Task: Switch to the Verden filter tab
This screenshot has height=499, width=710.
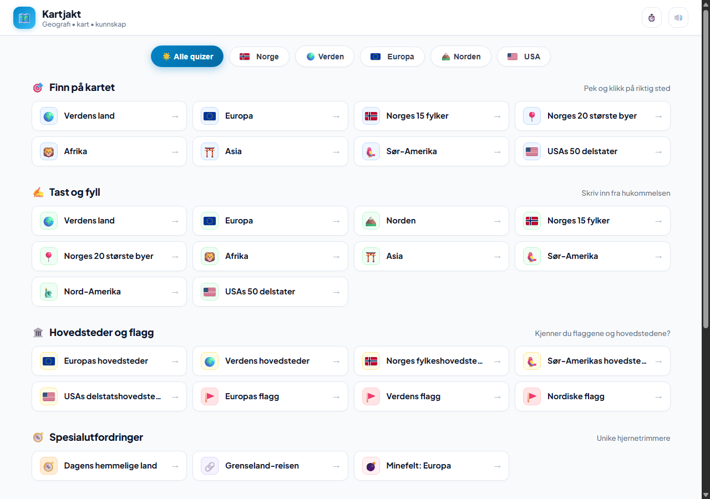Action: pyautogui.click(x=324, y=57)
